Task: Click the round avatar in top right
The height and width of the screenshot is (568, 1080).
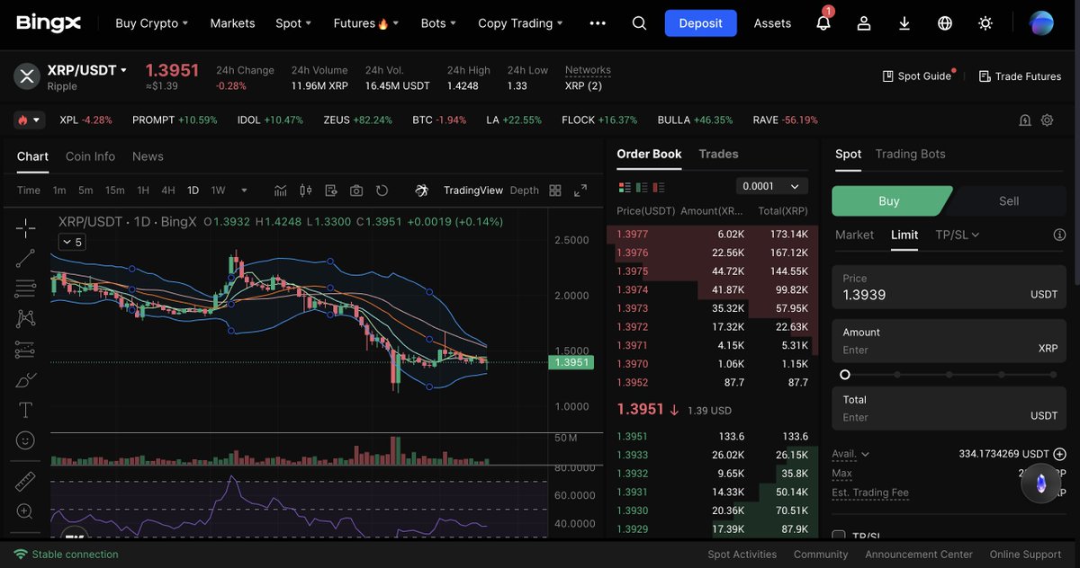Action: pos(1041,23)
